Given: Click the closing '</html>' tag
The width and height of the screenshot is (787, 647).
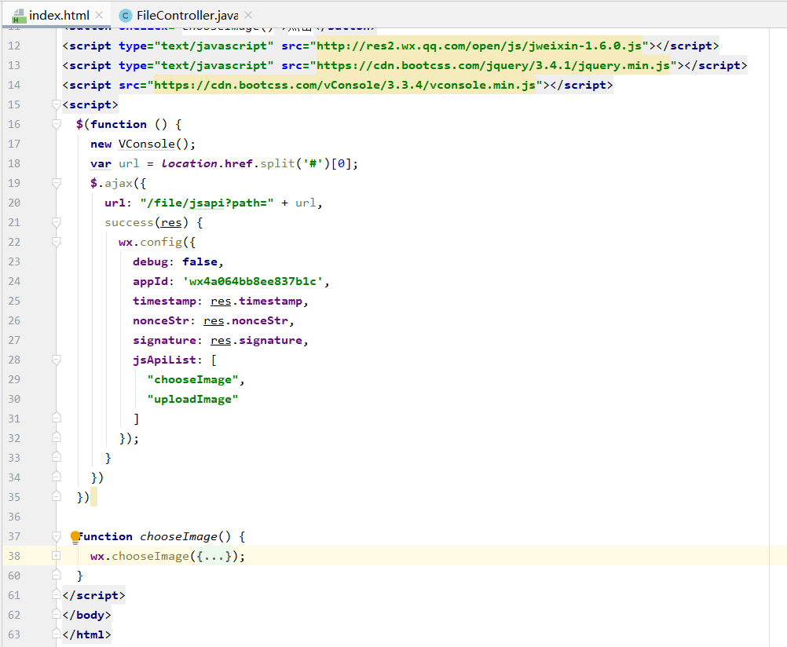Looking at the screenshot, I should (x=87, y=634).
